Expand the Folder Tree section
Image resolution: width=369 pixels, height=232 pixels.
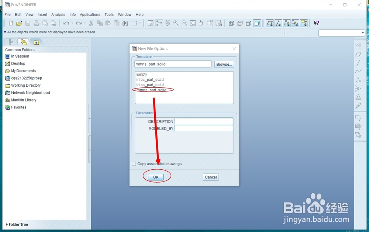[17, 225]
